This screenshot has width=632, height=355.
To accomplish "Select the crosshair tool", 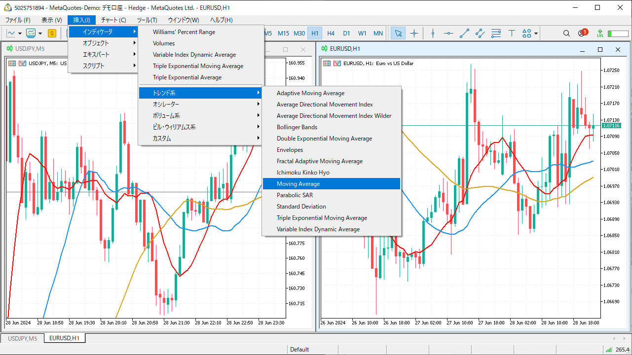I will (414, 34).
